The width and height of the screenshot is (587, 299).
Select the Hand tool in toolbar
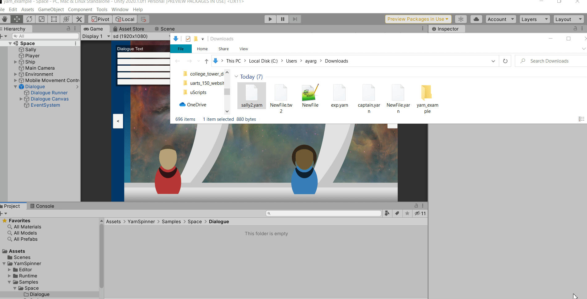[x=5, y=19]
